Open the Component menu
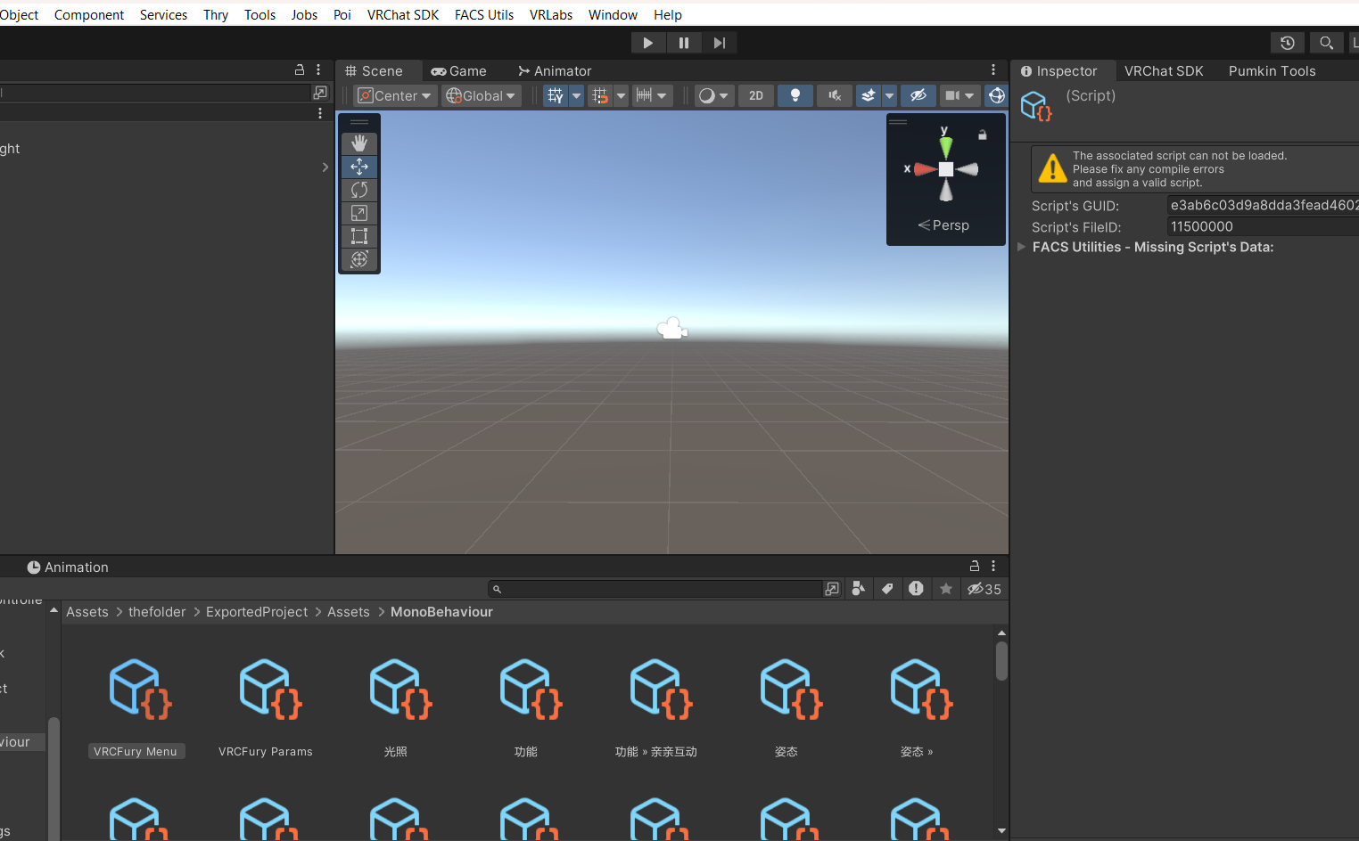The width and height of the screenshot is (1359, 841). tap(89, 15)
